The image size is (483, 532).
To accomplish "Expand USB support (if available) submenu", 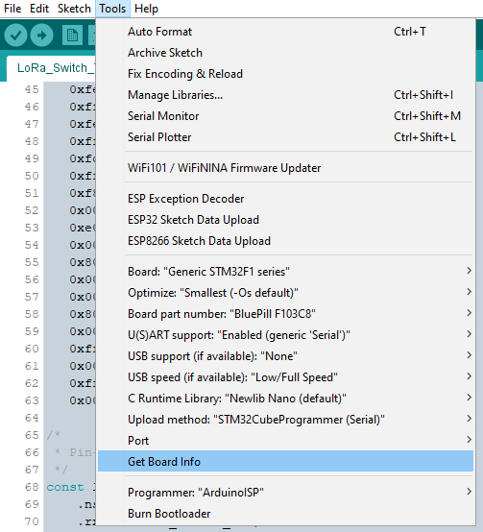I will point(285,356).
